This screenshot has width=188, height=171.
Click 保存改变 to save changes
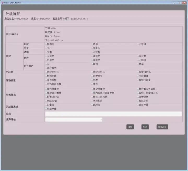[x=162, y=127]
